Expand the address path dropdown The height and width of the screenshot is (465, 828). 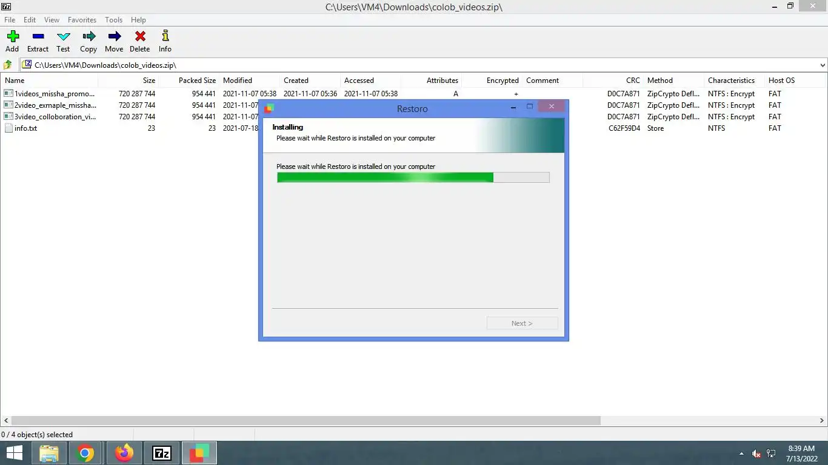click(823, 65)
